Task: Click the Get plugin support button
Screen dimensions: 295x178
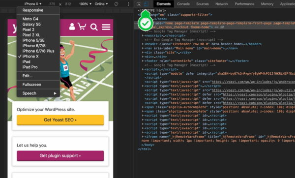Action: 60,155
